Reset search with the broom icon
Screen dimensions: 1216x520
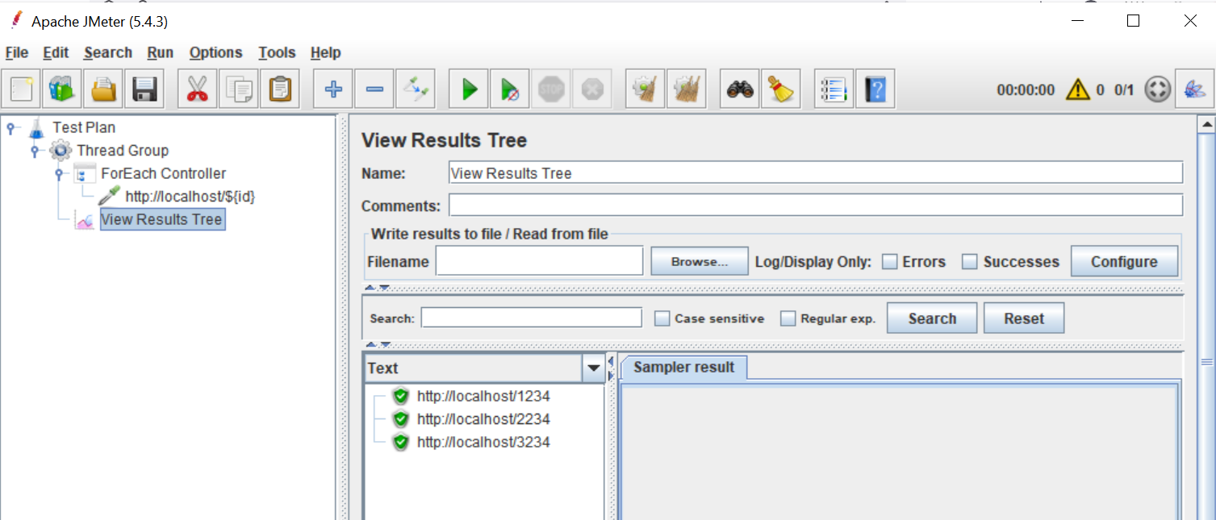click(780, 89)
